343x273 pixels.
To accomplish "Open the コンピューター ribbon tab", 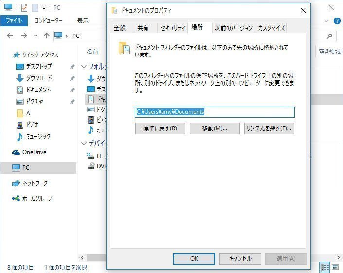I will tap(49, 21).
